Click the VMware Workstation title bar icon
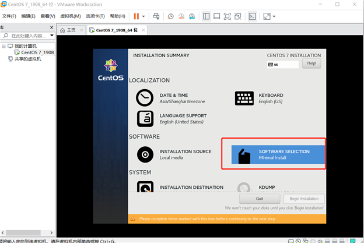This screenshot has height=243, width=364. pos(3,4)
